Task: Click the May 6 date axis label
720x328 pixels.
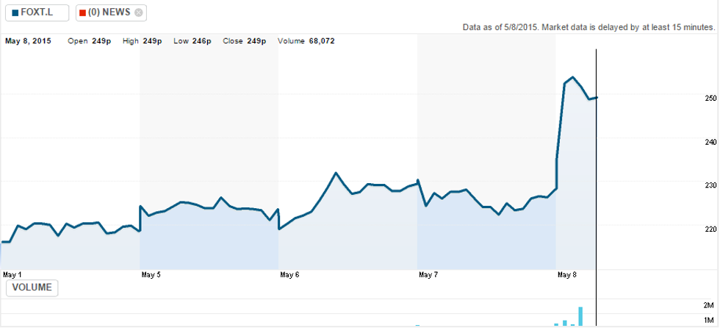Action: [289, 275]
